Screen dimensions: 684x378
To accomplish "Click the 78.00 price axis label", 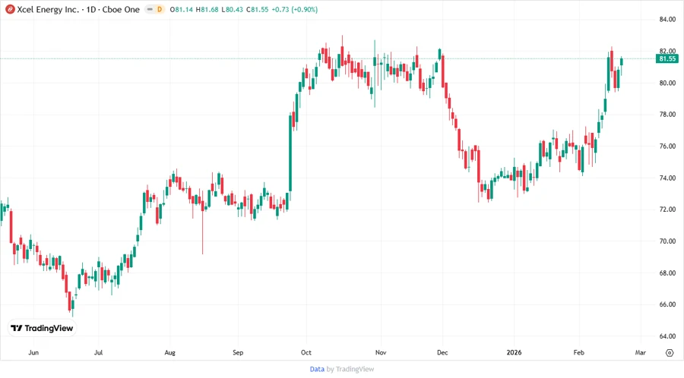I will point(667,115).
